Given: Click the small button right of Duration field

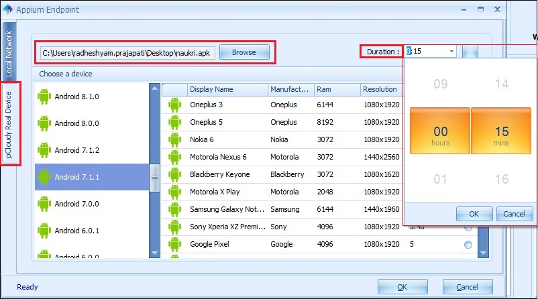Looking at the screenshot, I should [470, 52].
